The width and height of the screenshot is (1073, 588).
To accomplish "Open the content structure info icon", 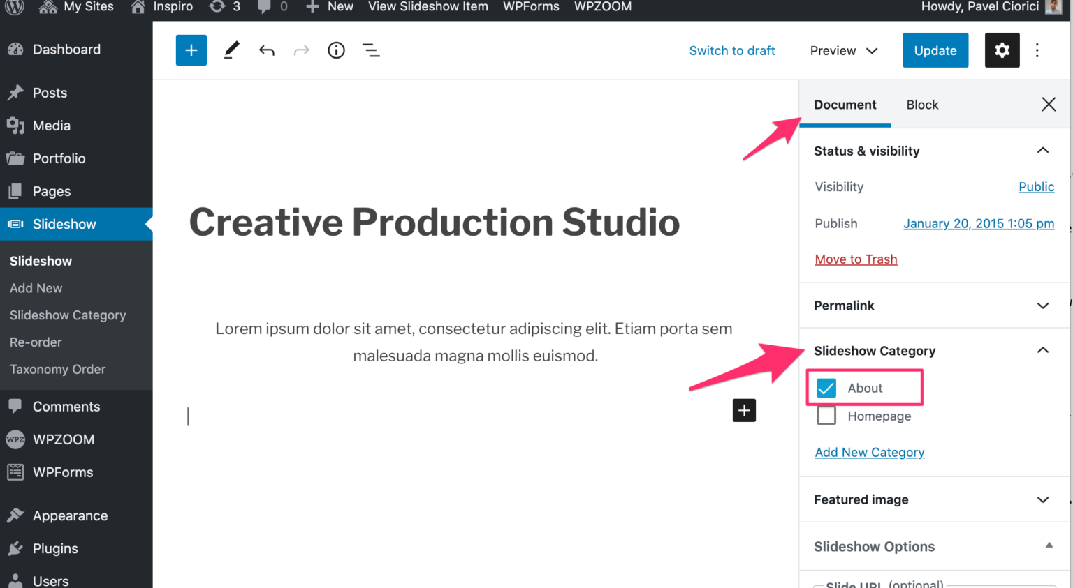I will [336, 50].
